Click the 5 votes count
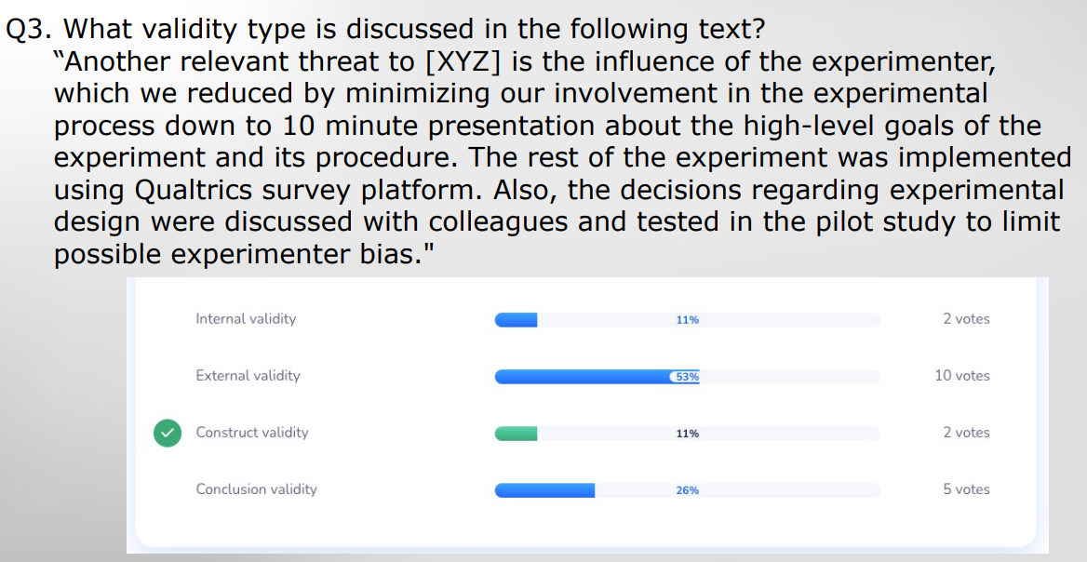This screenshot has width=1087, height=562. [966, 489]
